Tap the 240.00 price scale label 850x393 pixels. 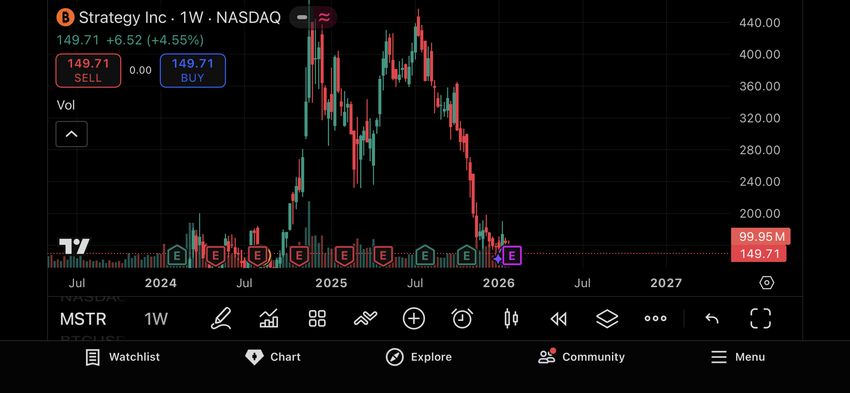pos(760,182)
